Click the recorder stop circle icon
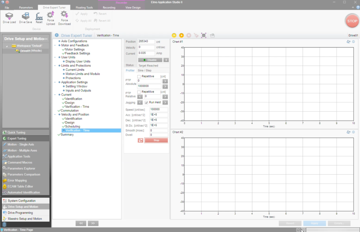The image size is (360, 232). click(189, 35)
